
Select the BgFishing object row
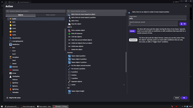click(x=36, y=89)
